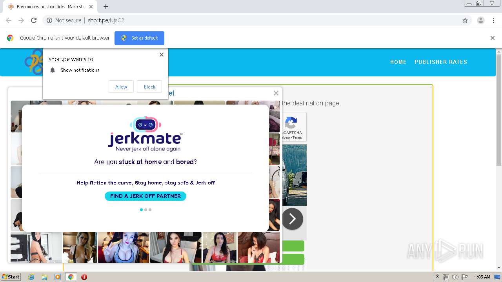Image resolution: width=502 pixels, height=282 pixels.
Task: Open the reCAPTCHA Terms link
Action: coord(297,137)
